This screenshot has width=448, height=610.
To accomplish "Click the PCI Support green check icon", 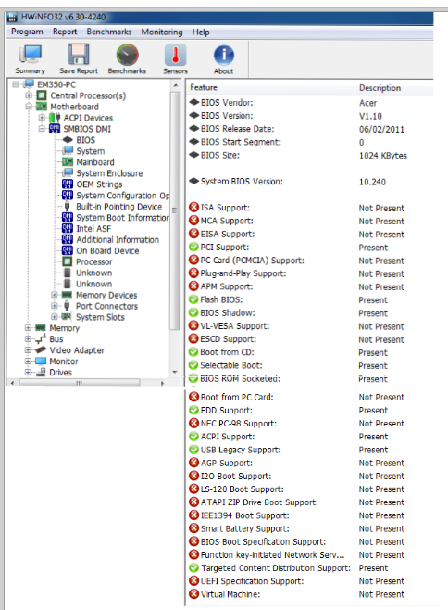I will (193, 247).
